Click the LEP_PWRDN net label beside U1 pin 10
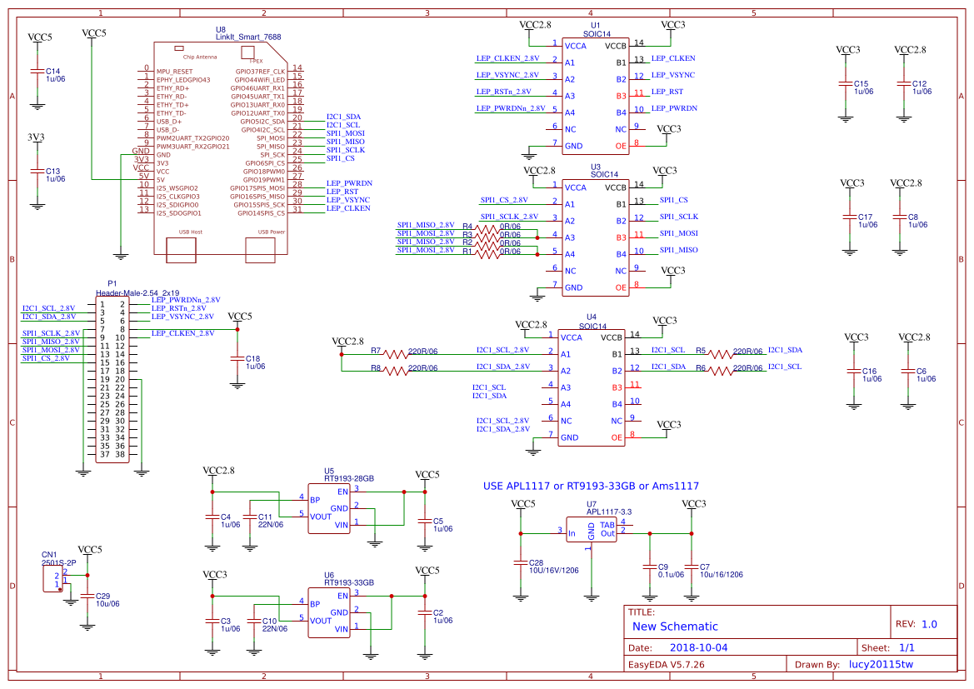974x689 pixels. 674,108
